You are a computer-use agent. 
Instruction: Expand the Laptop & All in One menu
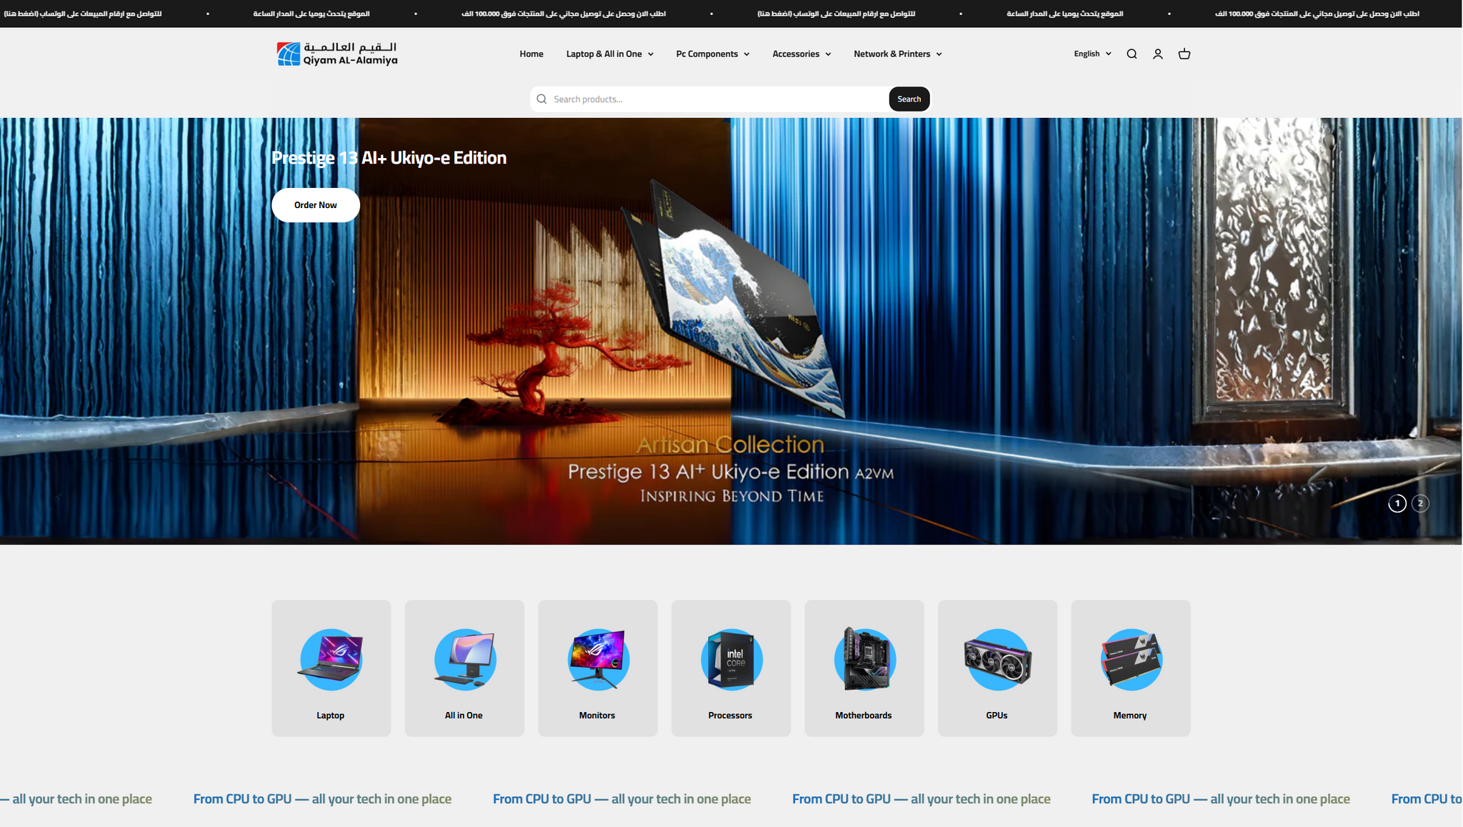pos(609,54)
